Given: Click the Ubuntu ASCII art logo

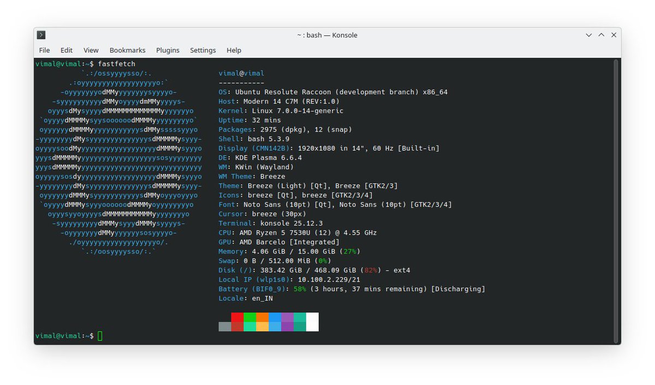Looking at the screenshot, I should (118, 163).
